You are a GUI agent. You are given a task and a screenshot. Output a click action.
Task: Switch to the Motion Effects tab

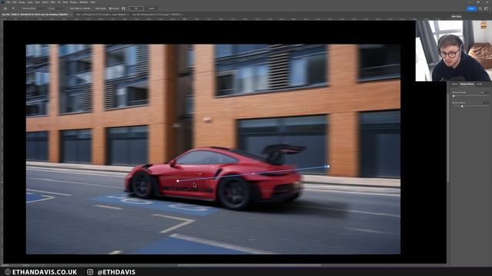click(x=467, y=84)
